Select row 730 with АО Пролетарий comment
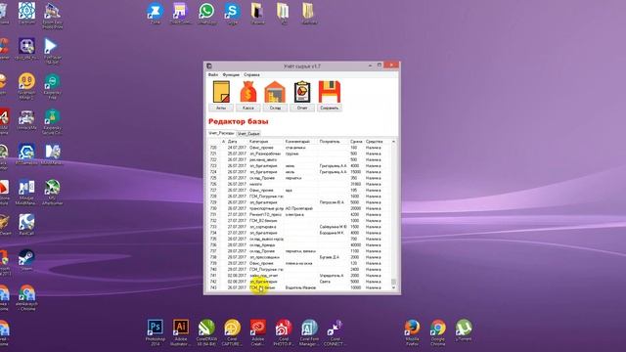626x352 pixels. (299, 208)
